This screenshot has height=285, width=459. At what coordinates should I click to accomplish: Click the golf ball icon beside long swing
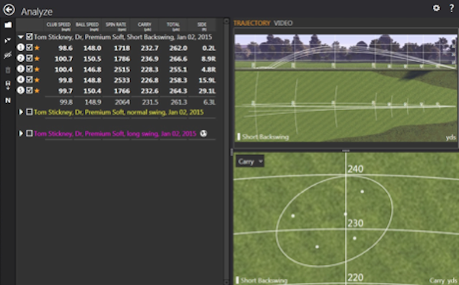point(203,134)
